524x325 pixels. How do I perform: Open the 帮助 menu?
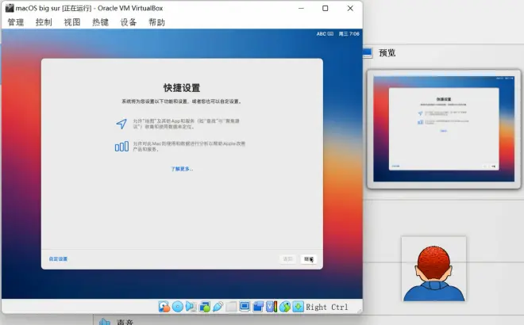(156, 22)
